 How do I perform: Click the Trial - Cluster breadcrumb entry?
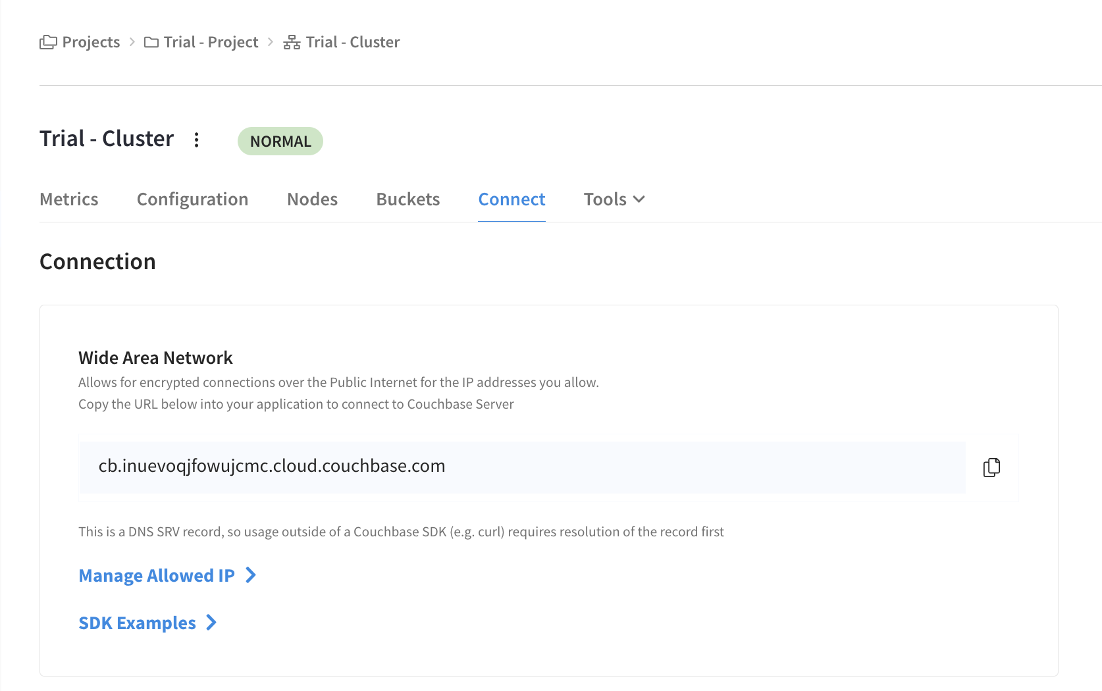352,41
